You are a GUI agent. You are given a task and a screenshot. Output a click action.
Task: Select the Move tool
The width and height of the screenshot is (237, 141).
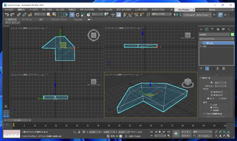(72, 14)
